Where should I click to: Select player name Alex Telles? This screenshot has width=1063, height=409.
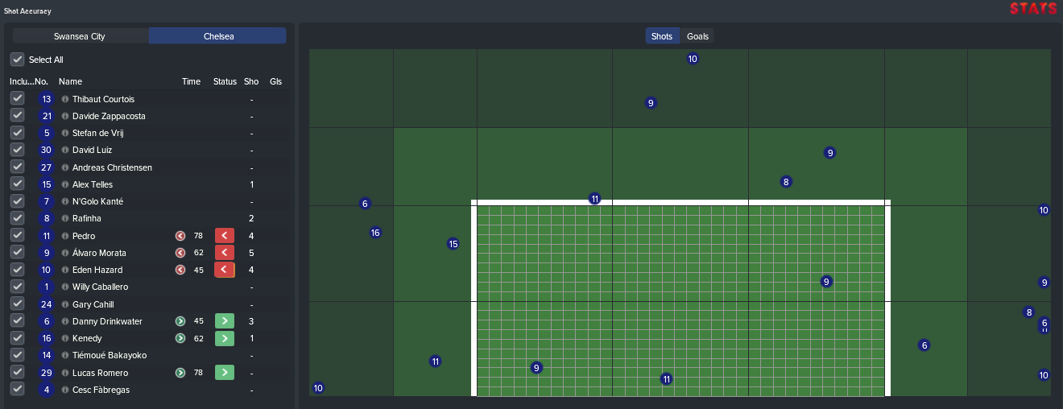[93, 184]
